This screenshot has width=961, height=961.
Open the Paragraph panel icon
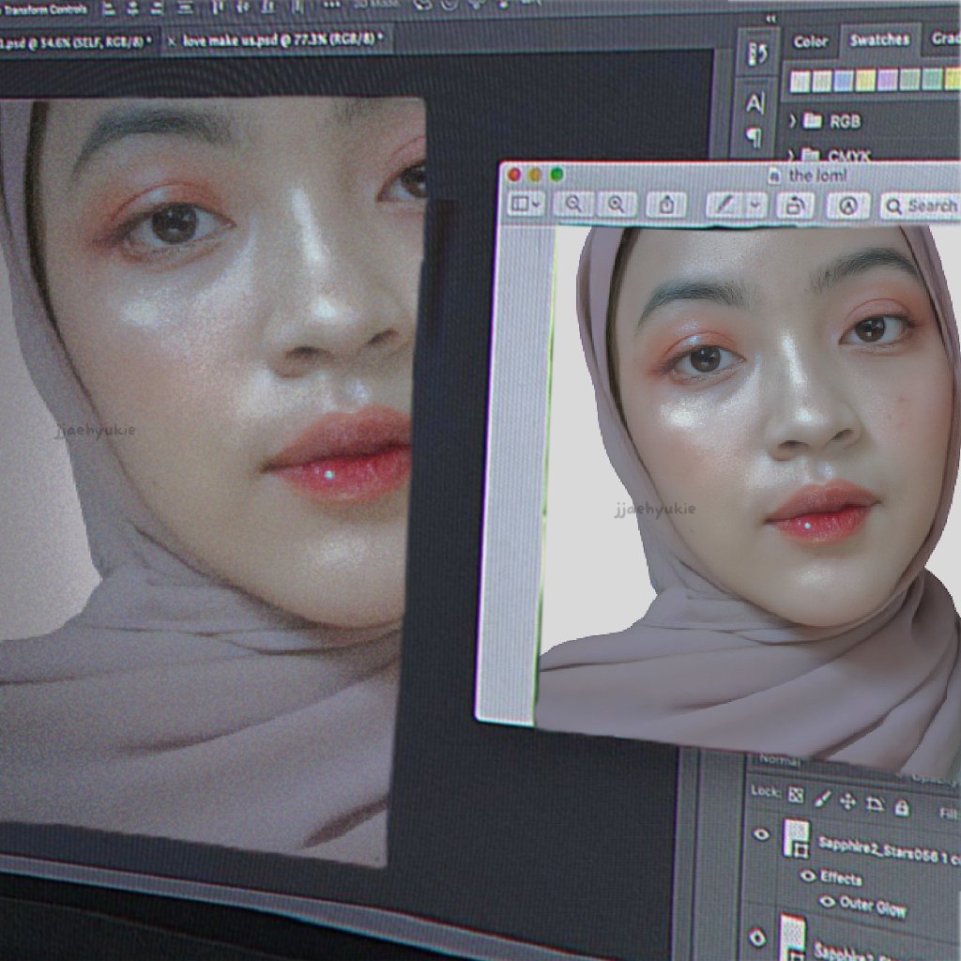(754, 137)
